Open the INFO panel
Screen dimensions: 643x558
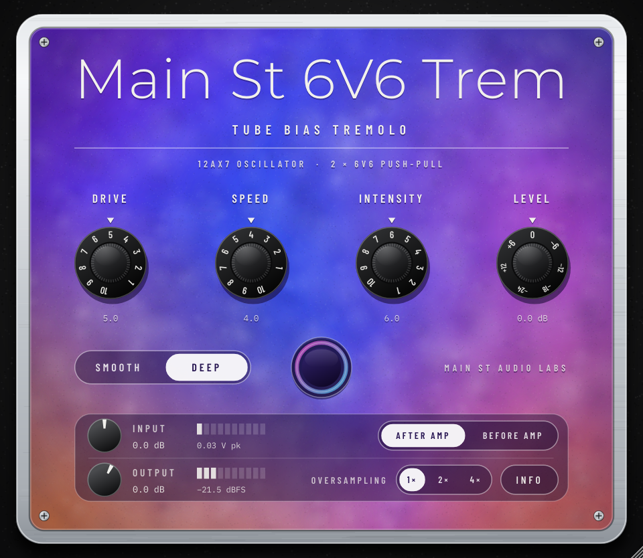[529, 480]
